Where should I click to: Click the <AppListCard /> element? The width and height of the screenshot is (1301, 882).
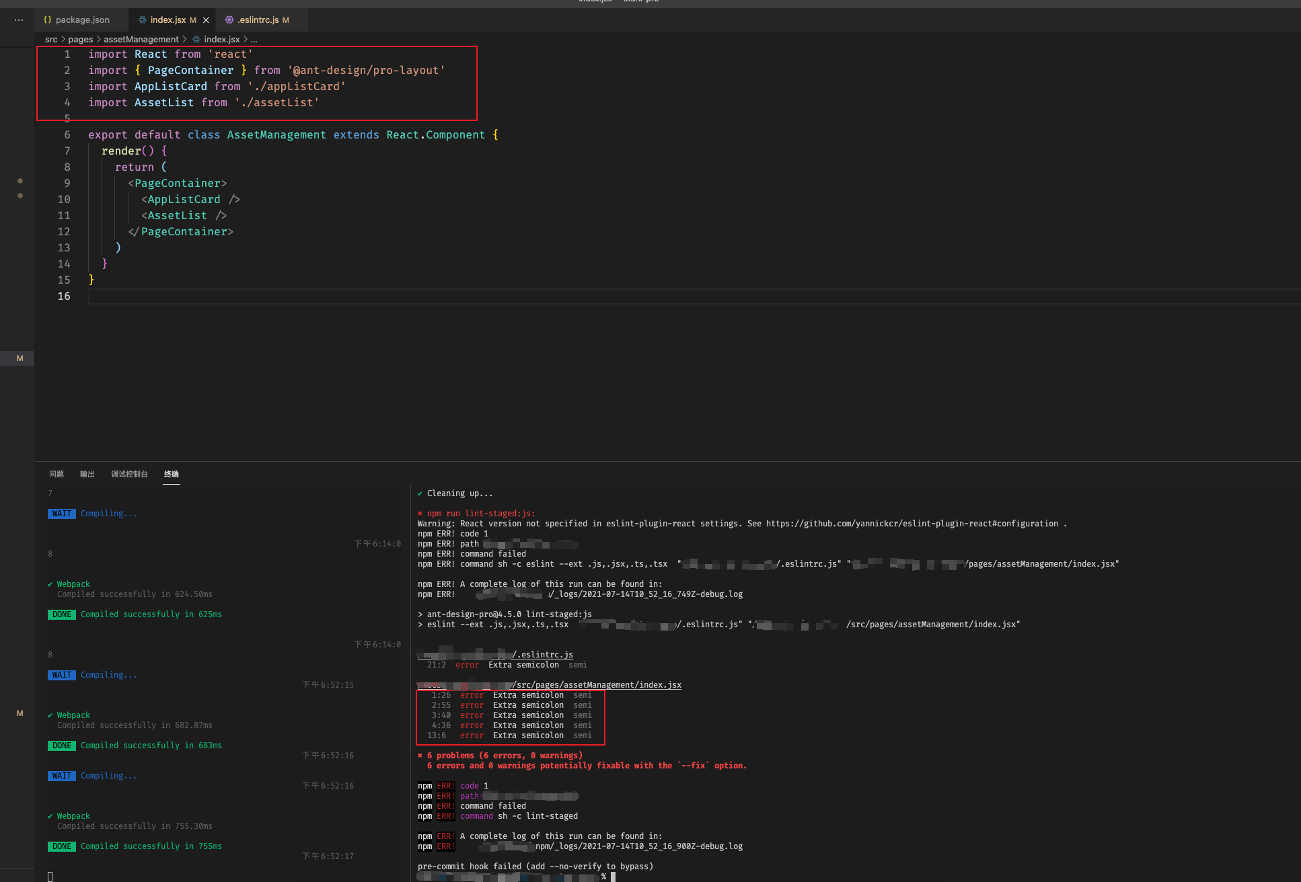(x=190, y=200)
